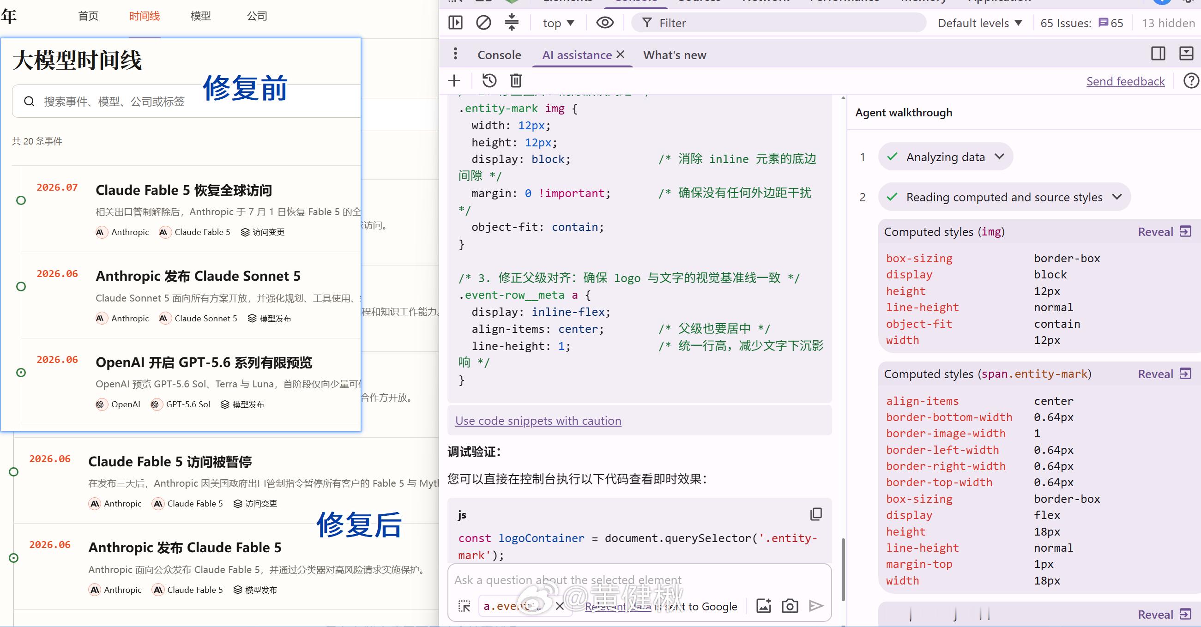The image size is (1201, 627).
Task: Remove the a.event selected element chip
Action: coord(560,606)
